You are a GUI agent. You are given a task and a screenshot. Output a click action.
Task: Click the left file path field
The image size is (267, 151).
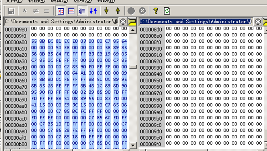pyautogui.click(x=61, y=22)
